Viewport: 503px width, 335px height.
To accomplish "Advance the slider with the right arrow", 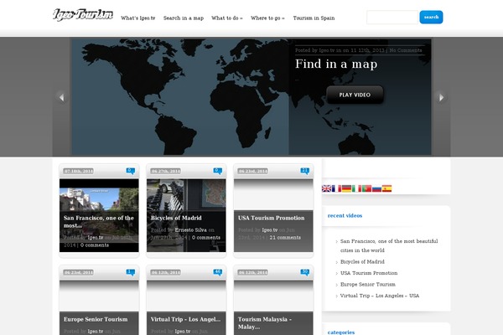I will [442, 97].
